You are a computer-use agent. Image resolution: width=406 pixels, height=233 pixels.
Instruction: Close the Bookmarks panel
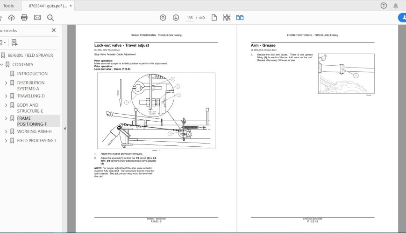click(54, 30)
